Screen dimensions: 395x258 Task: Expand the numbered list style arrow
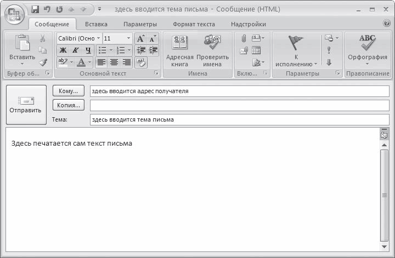(x=129, y=50)
